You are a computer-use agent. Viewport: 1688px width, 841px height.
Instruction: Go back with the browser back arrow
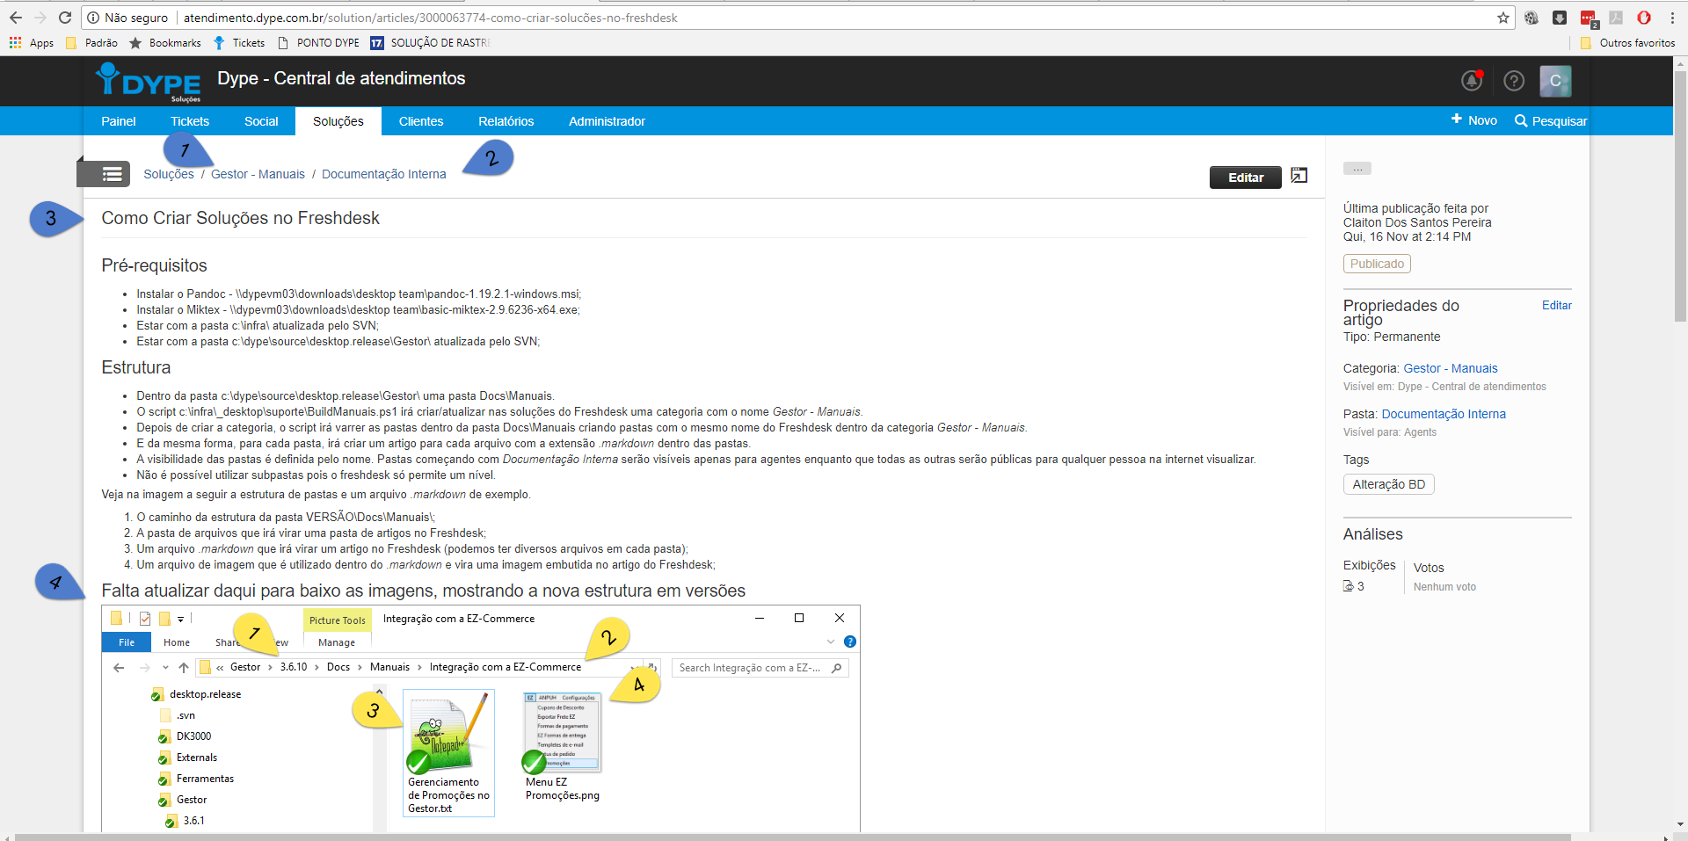(x=16, y=18)
